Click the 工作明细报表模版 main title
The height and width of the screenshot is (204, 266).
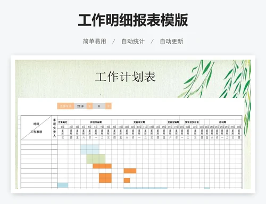[133, 20]
